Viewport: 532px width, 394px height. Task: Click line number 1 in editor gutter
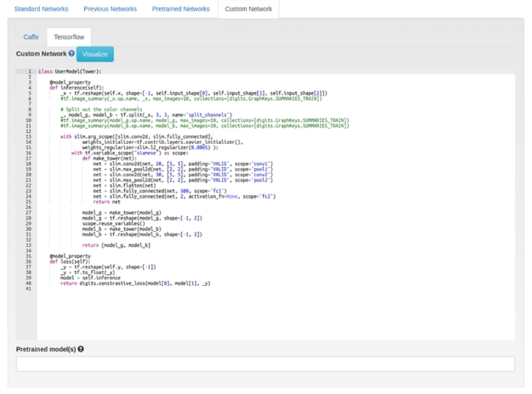(x=29, y=71)
